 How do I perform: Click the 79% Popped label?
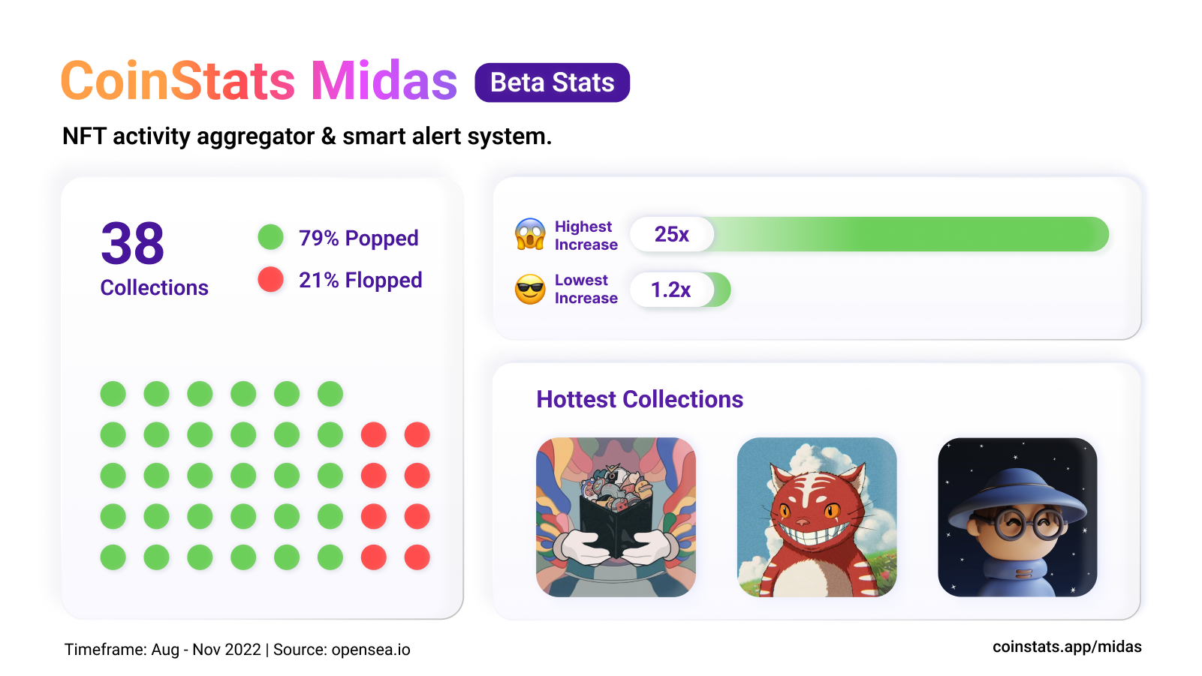[359, 238]
